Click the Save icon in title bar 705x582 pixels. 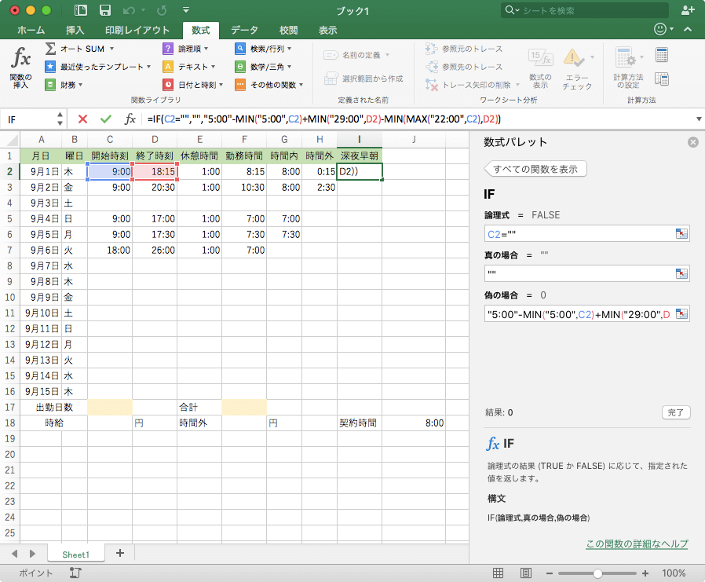[104, 10]
